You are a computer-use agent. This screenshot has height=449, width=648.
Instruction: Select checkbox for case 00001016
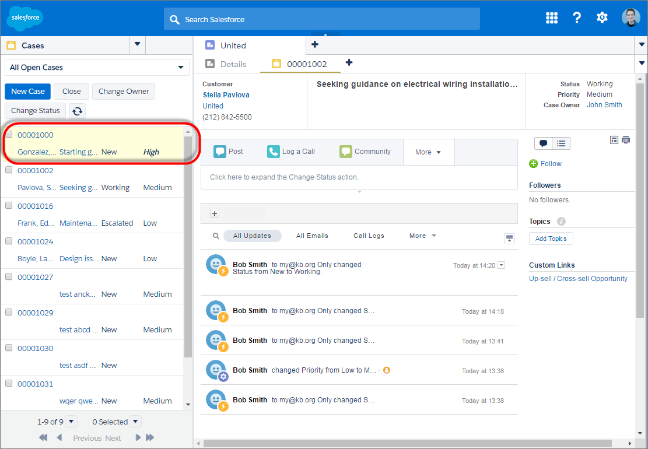pyautogui.click(x=9, y=205)
